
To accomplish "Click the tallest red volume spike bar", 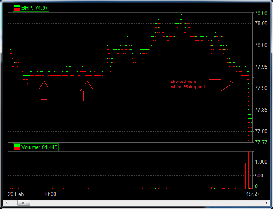I will tap(248, 170).
